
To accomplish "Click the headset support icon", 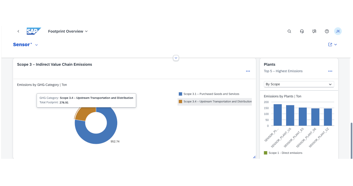I will point(302,31).
